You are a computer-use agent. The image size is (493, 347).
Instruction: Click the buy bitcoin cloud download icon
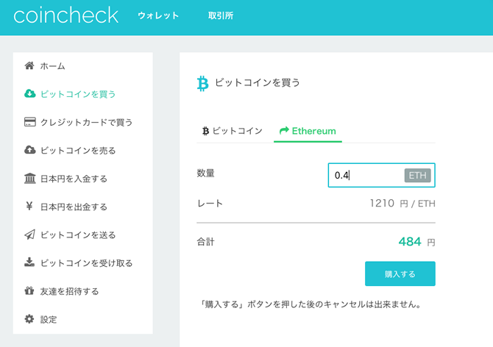point(30,93)
